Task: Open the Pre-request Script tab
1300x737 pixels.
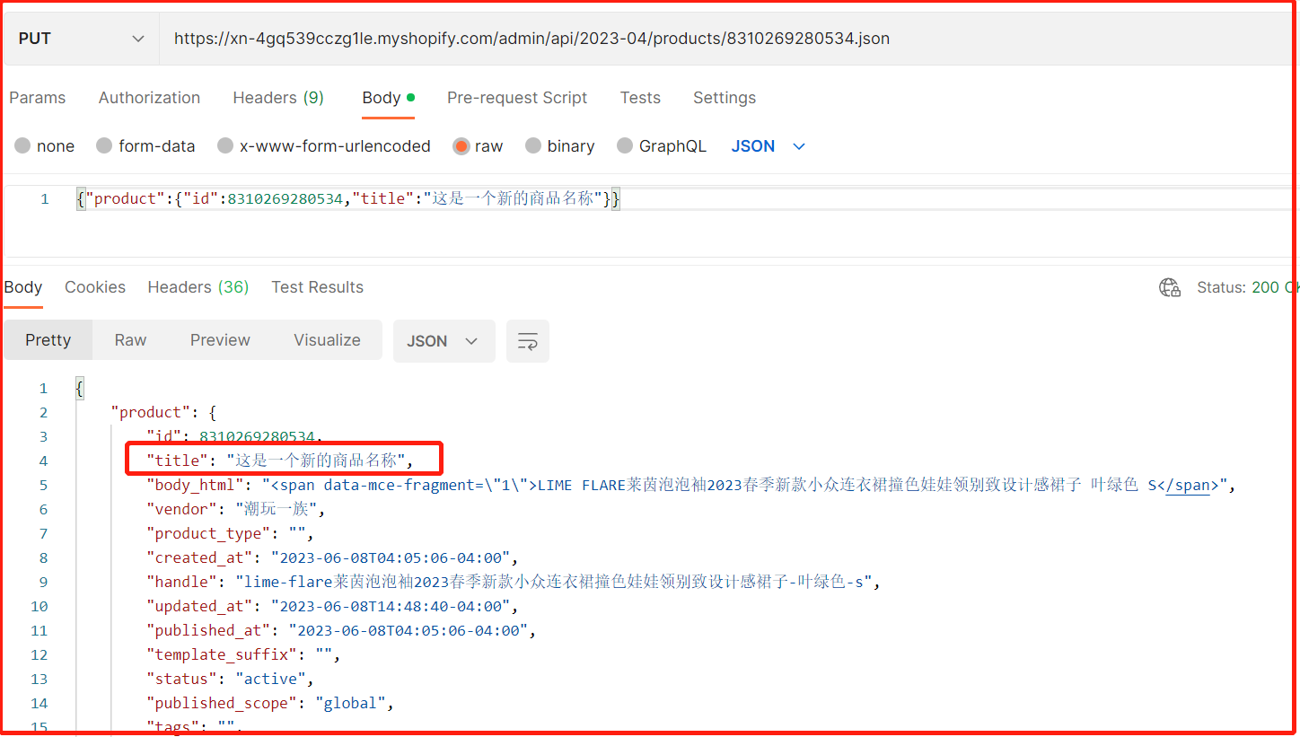Action: tap(517, 98)
